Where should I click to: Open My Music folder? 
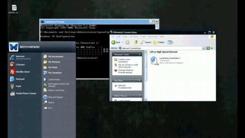(x=51, y=67)
